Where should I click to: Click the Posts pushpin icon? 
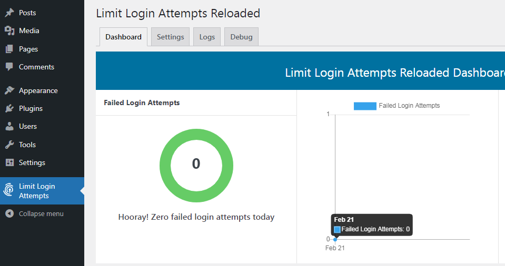coord(9,13)
